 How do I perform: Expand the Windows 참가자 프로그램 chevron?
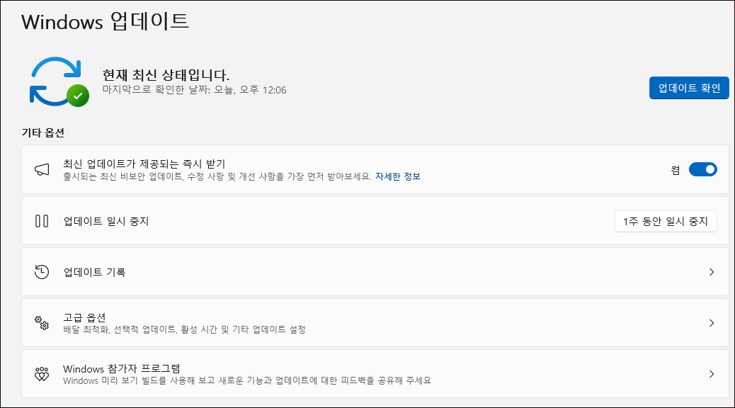(x=712, y=374)
